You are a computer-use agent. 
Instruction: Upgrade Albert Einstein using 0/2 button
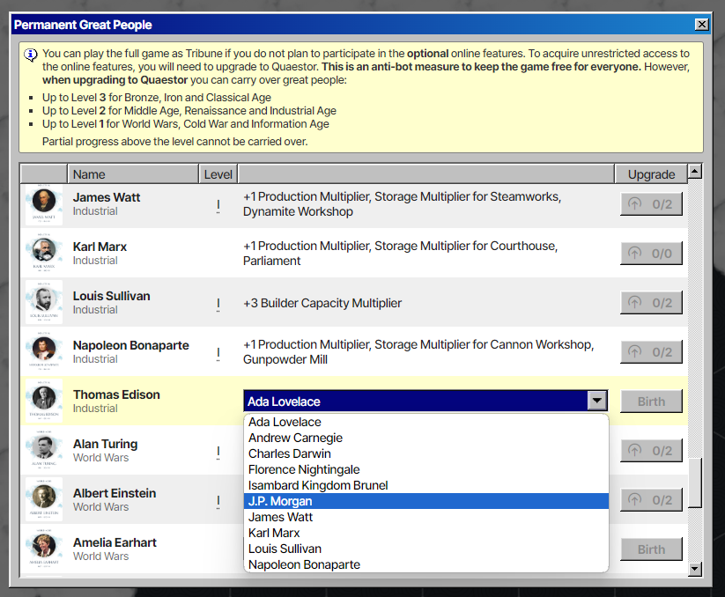click(x=651, y=500)
